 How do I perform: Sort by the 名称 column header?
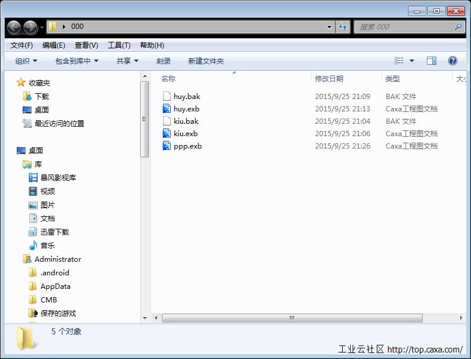click(168, 79)
